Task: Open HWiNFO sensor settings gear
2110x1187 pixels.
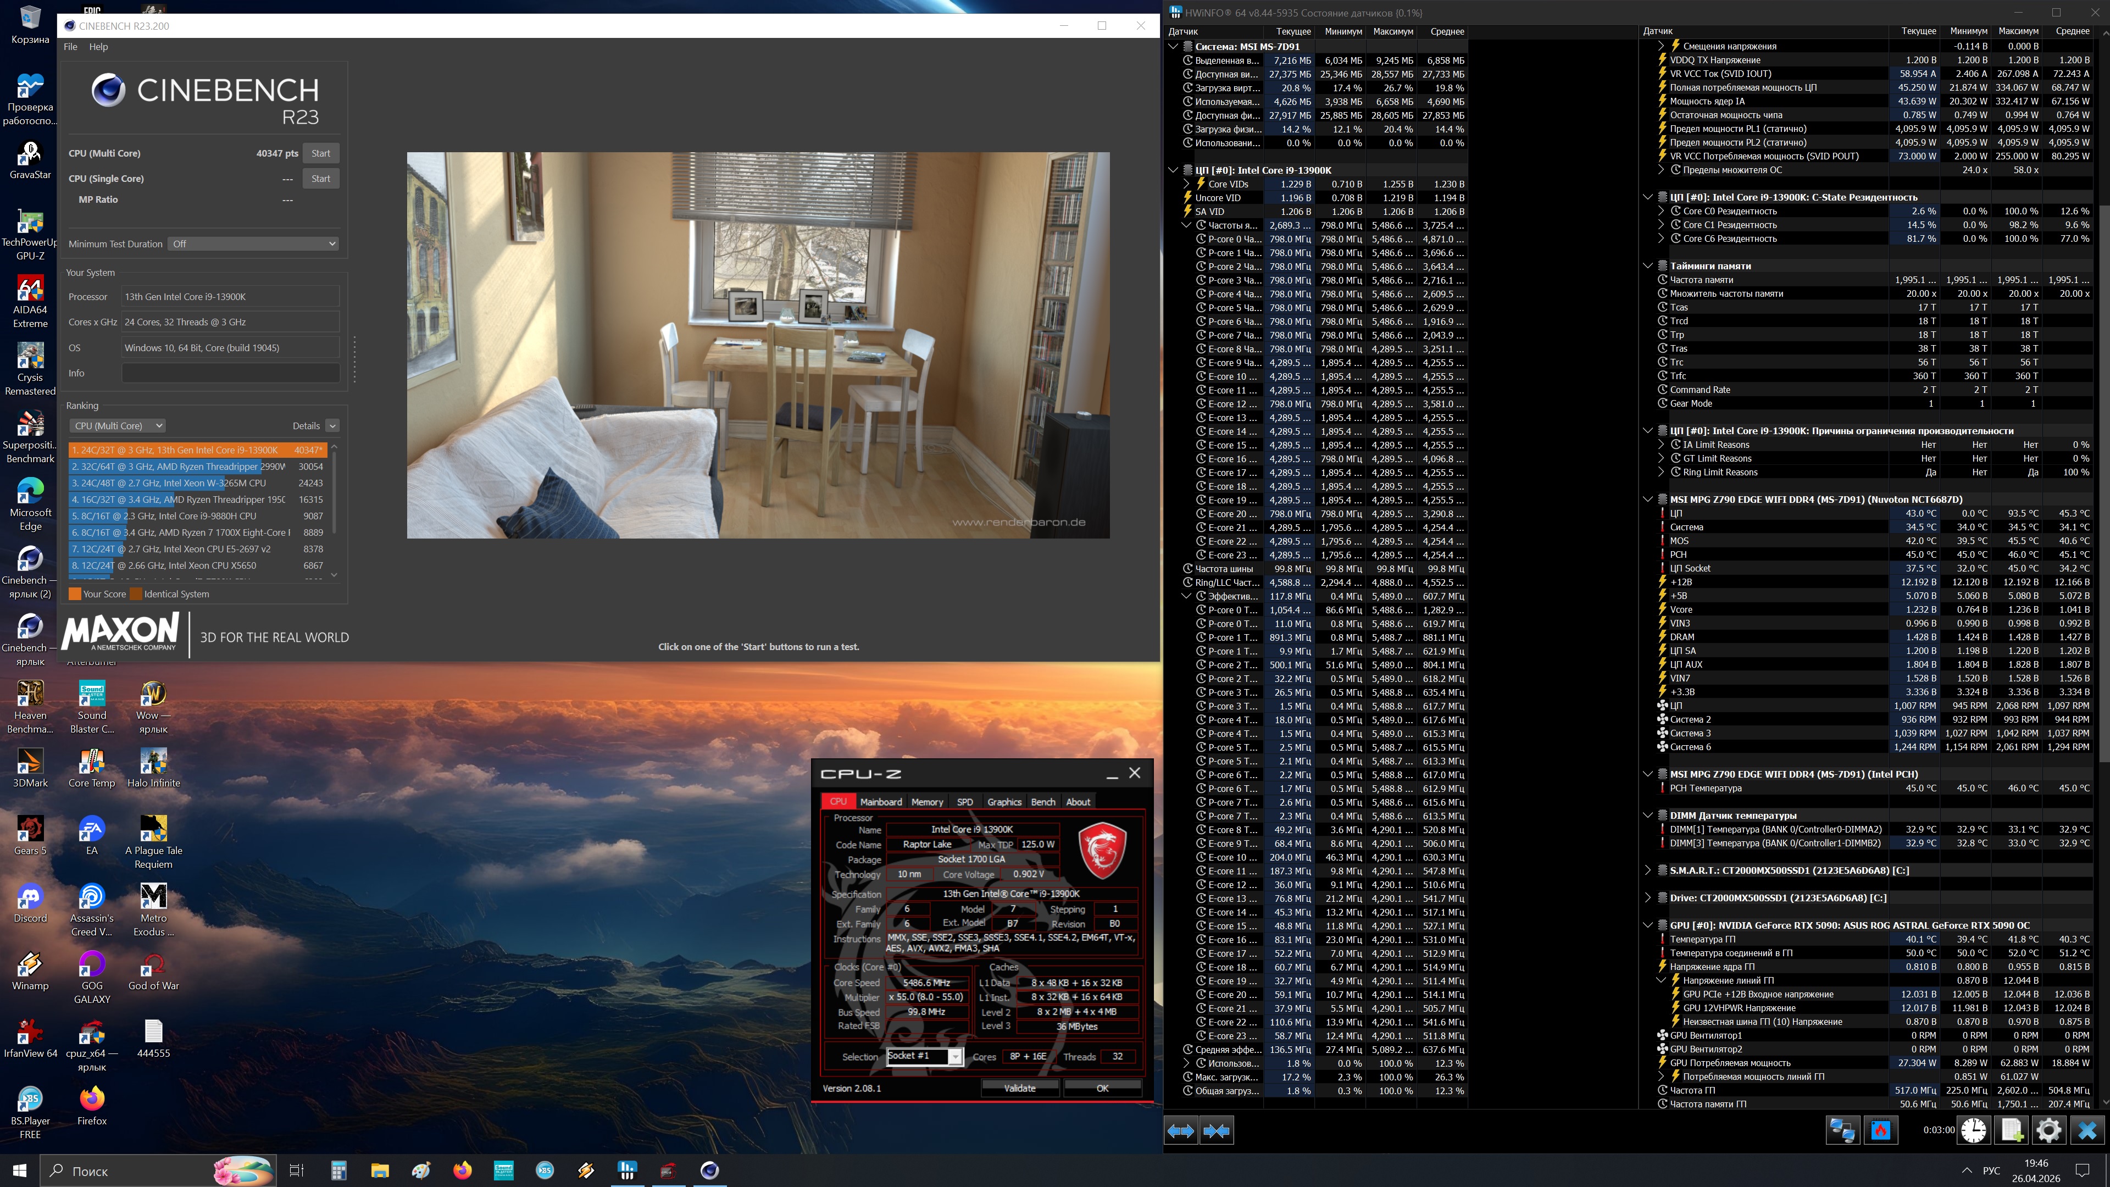Action: [x=2048, y=1130]
